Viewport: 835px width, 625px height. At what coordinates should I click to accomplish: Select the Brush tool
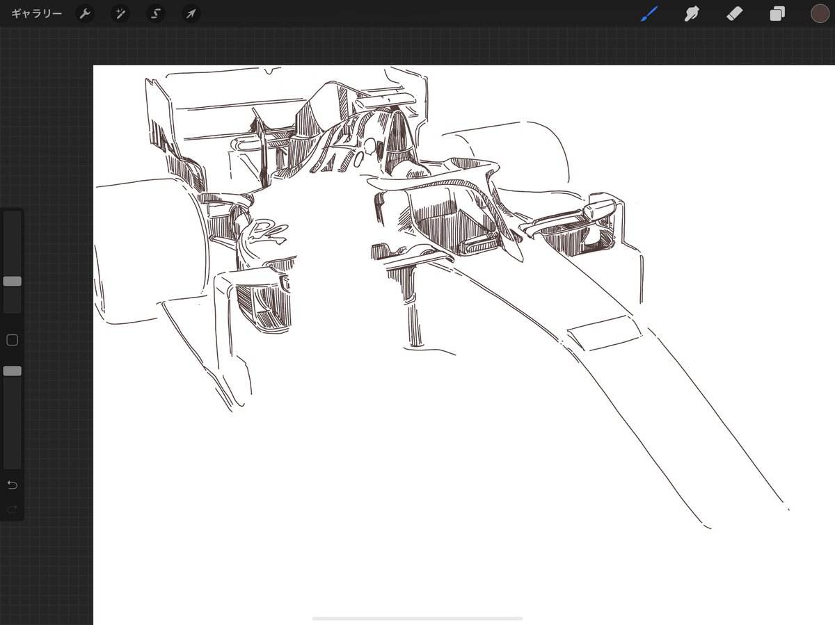tap(649, 14)
